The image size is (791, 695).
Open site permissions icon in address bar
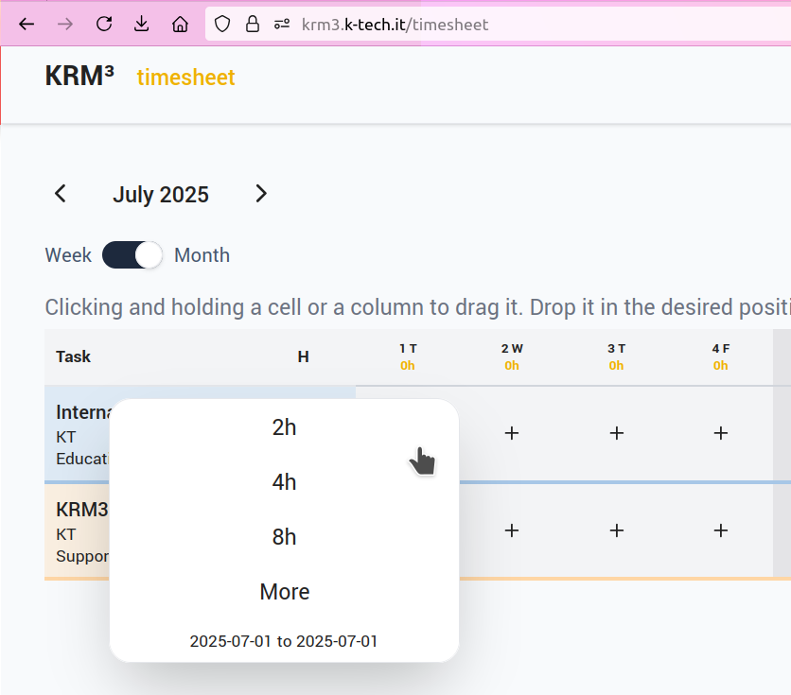coord(282,25)
